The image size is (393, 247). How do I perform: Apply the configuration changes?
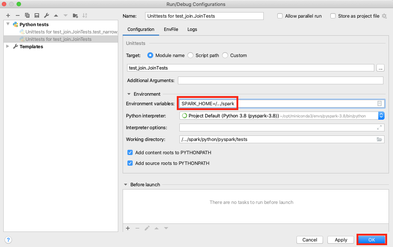(340, 240)
